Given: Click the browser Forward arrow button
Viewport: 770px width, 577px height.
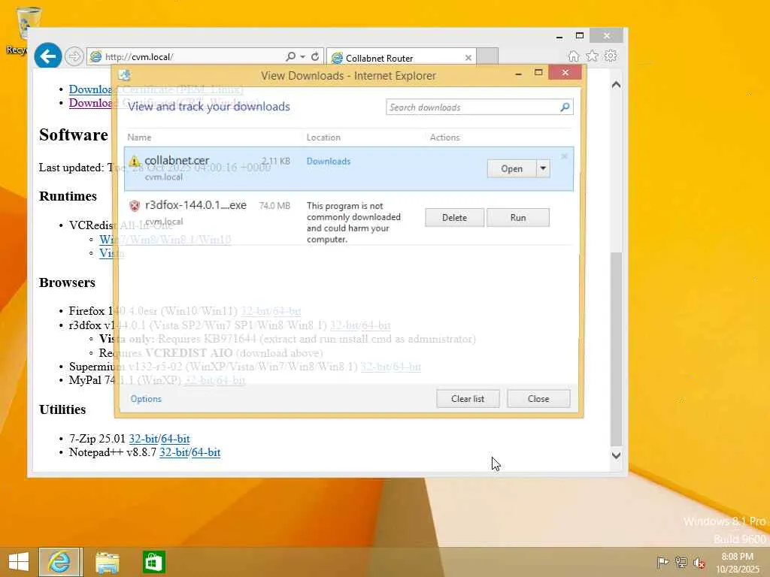Looking at the screenshot, I should tap(74, 56).
